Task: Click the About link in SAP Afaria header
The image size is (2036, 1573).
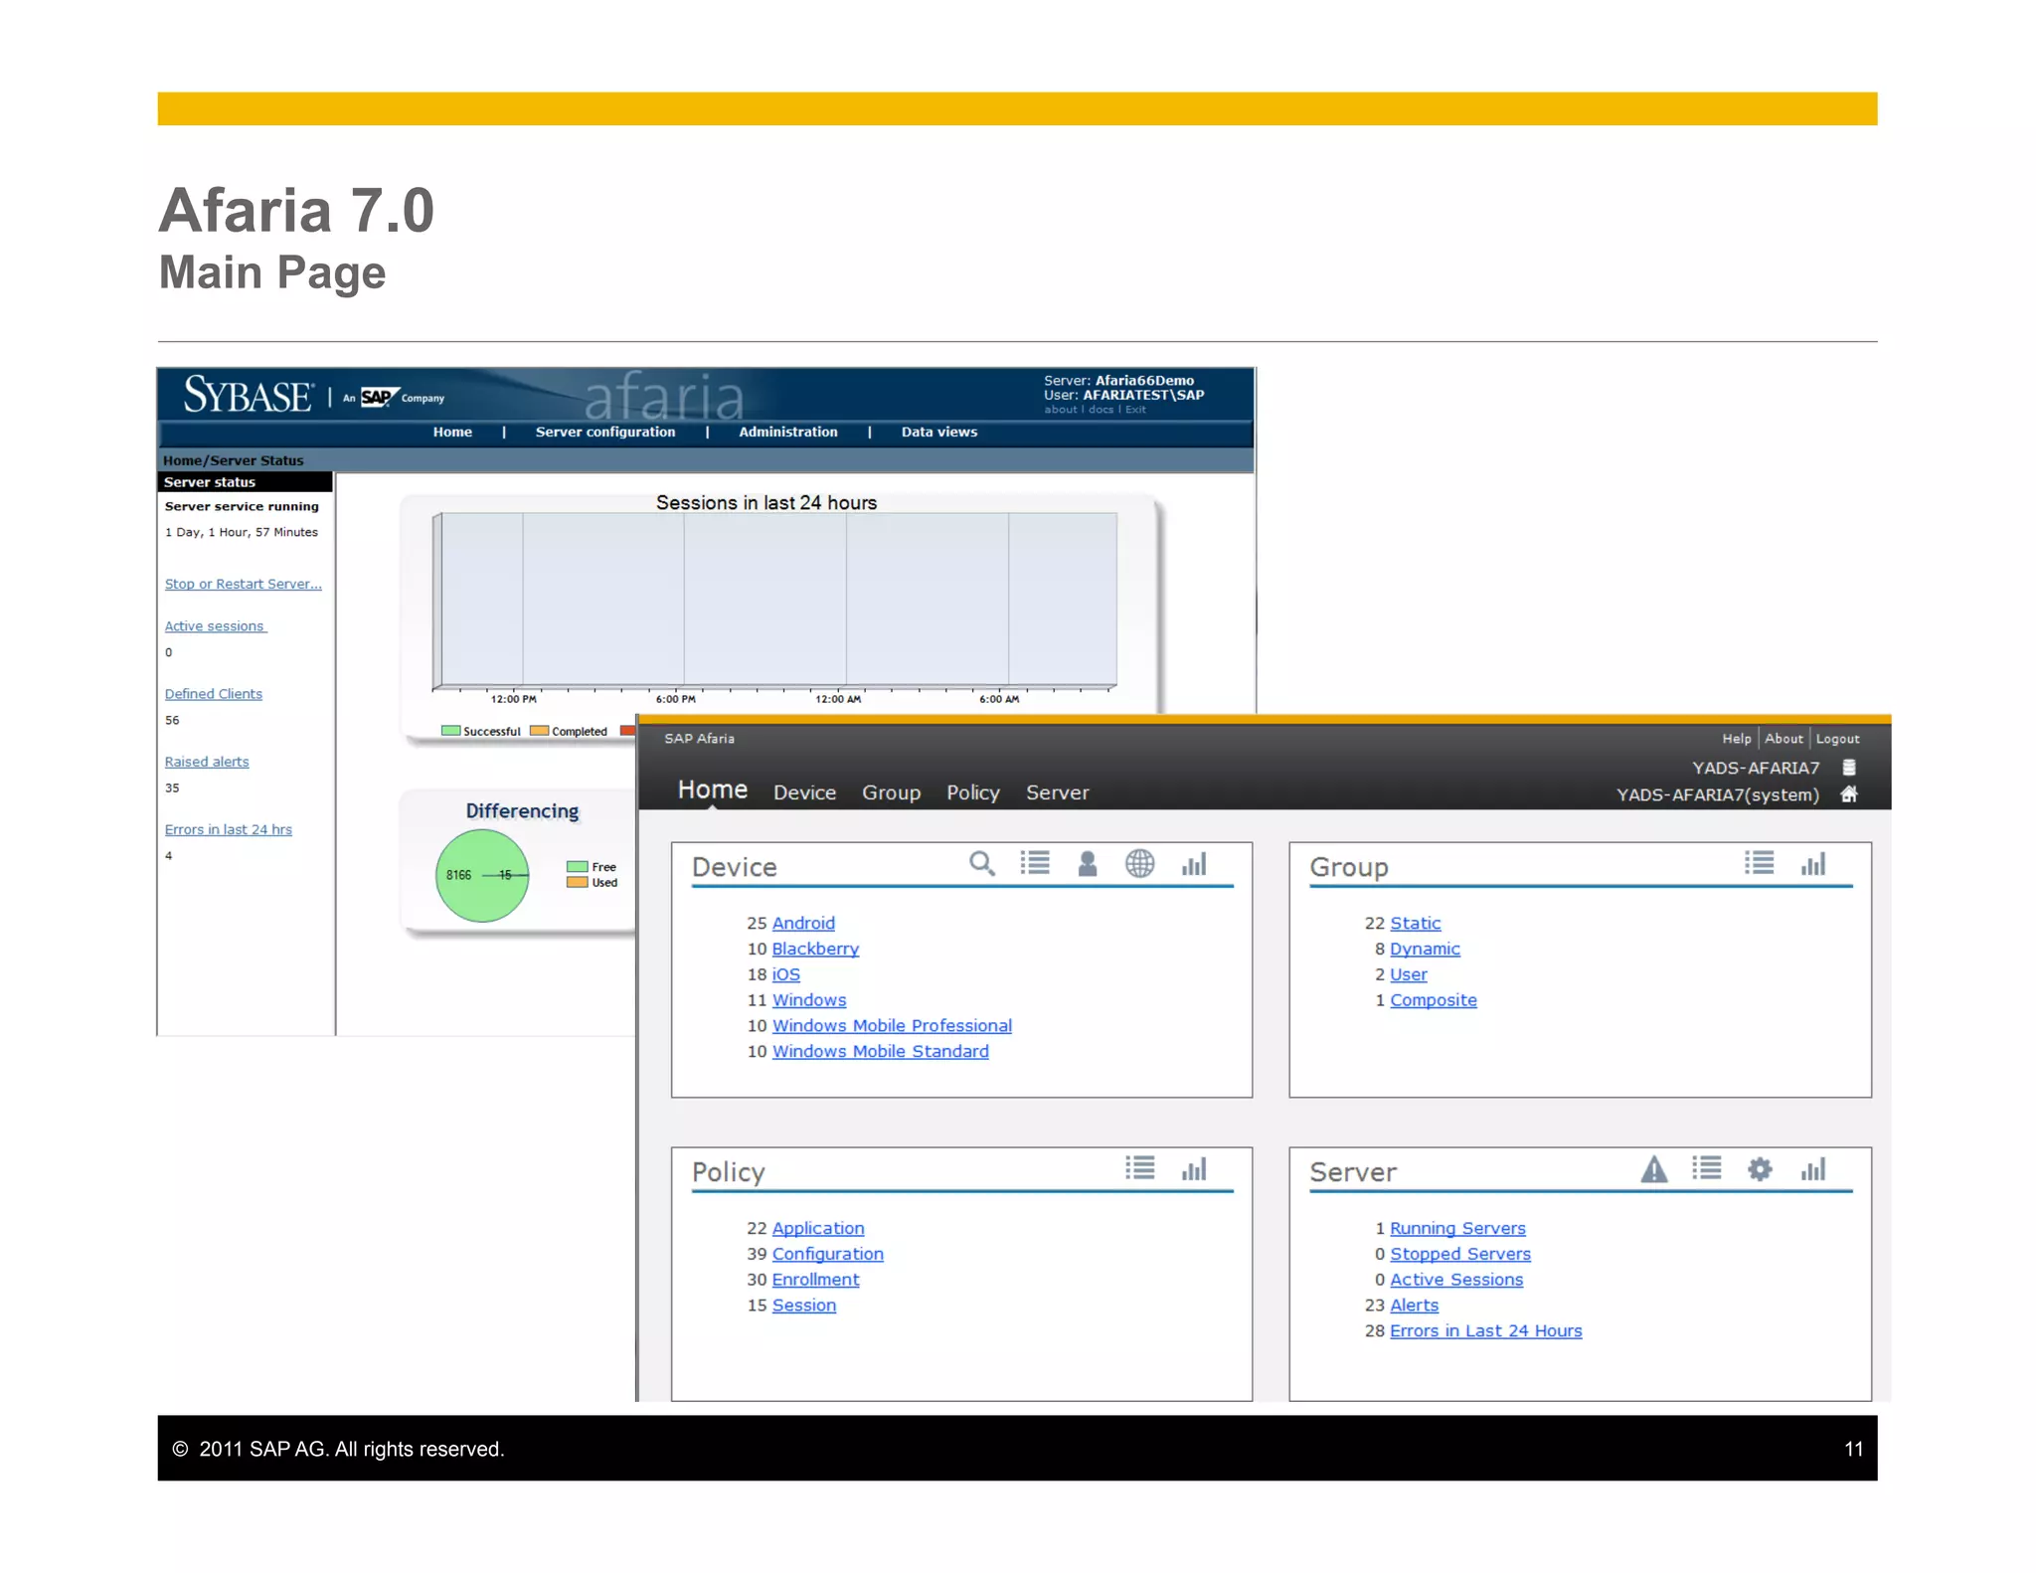Action: 1782,739
